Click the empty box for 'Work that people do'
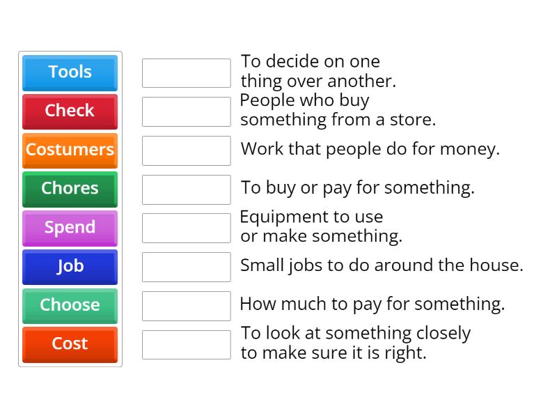The width and height of the screenshot is (557, 418). (186, 150)
